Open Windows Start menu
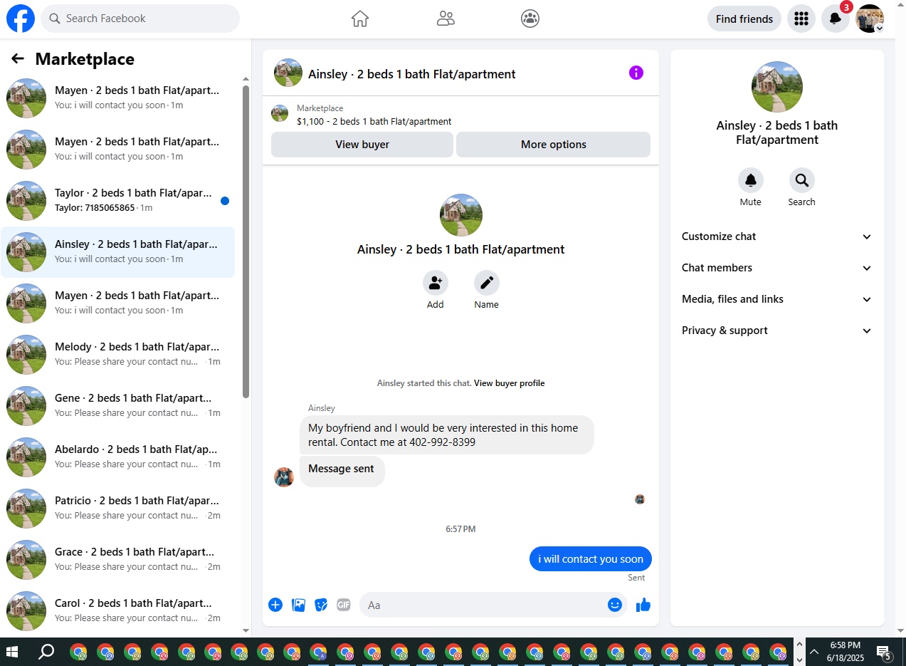906x666 pixels. [x=12, y=652]
